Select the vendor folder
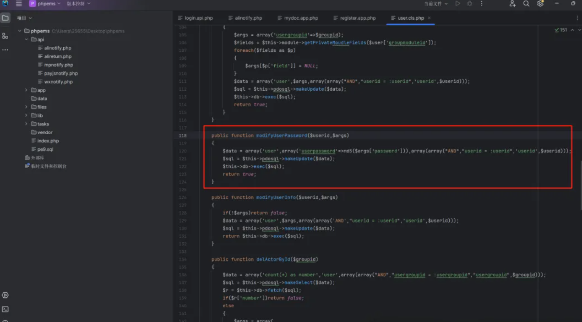582x322 pixels. coord(45,132)
